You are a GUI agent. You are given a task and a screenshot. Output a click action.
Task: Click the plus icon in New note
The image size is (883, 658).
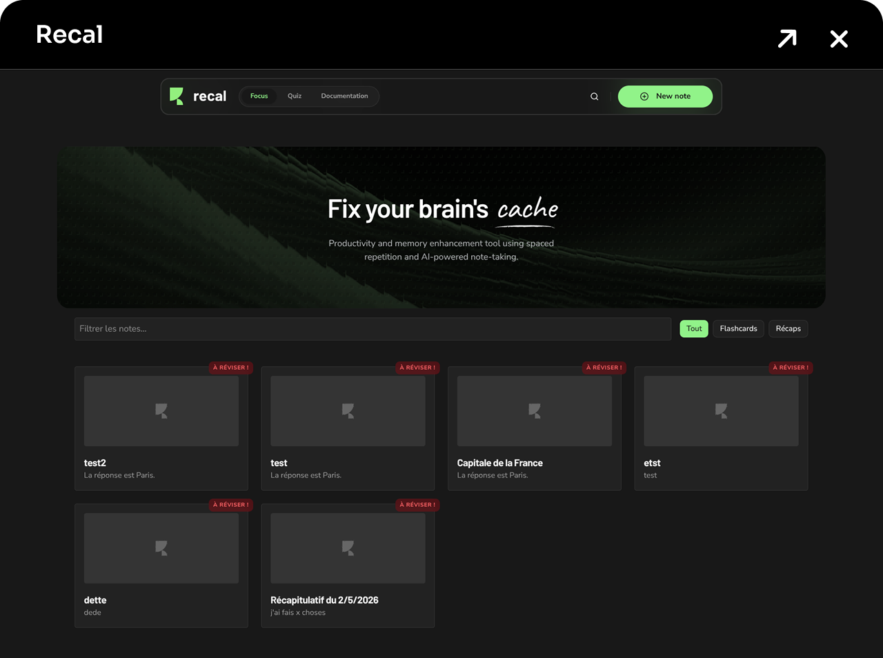644,97
